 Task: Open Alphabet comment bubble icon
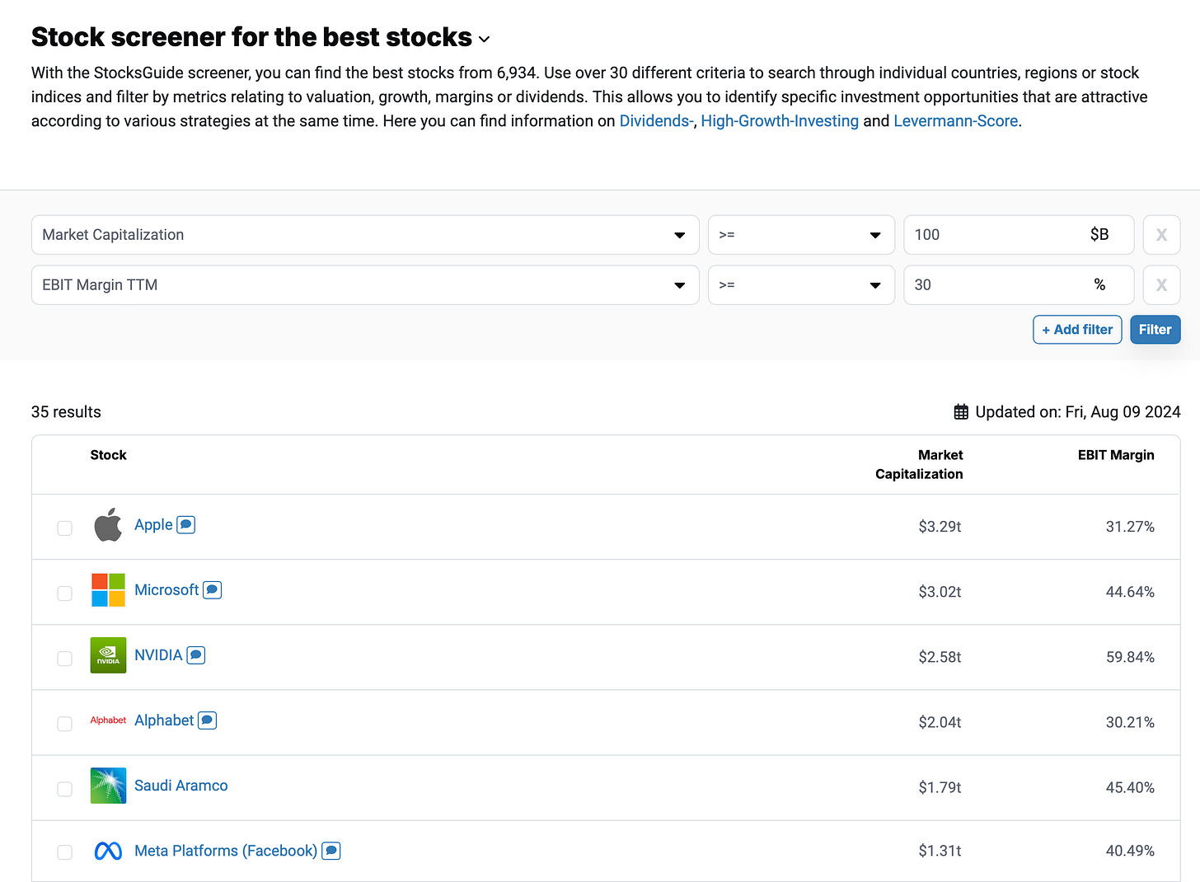point(207,720)
